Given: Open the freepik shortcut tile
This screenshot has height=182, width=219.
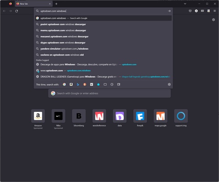Looking at the screenshot, I should pyautogui.click(x=140, y=116).
